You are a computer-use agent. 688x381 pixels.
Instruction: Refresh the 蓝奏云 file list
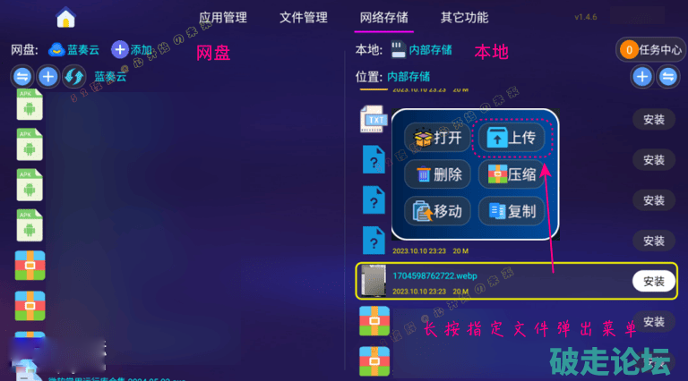pos(73,77)
